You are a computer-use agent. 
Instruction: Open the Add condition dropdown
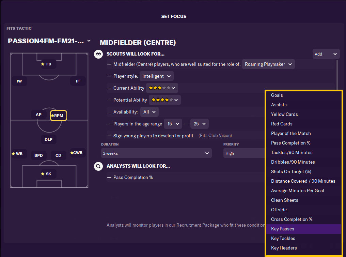[x=326, y=54]
